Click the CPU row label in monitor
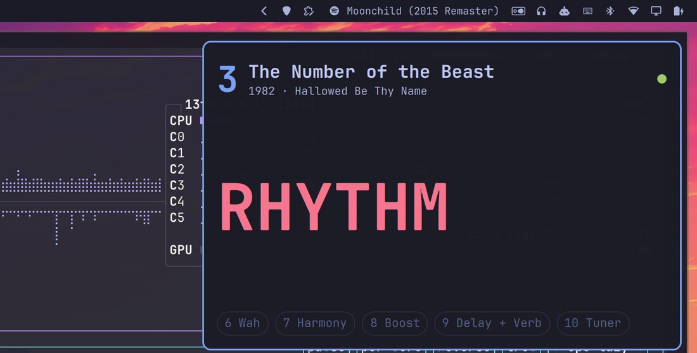 point(181,120)
